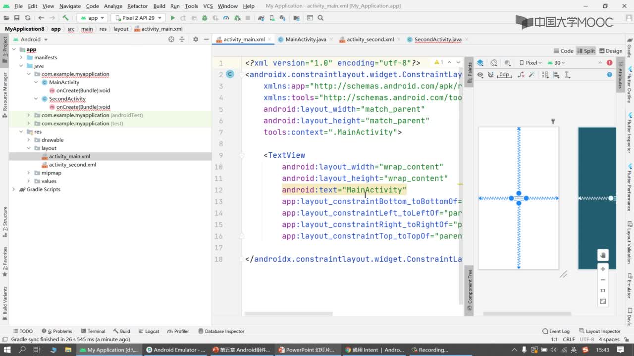Open AVD Manager icon in toolbar
634x356 pixels.
272,18
